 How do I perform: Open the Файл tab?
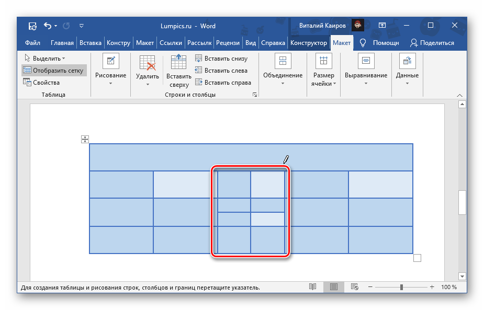(32, 43)
